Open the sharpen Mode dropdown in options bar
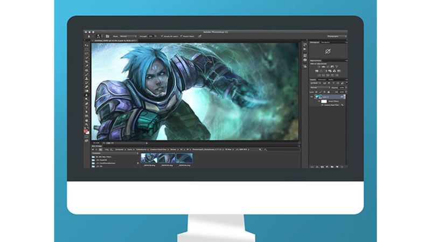This screenshot has width=431, height=242. coord(128,36)
